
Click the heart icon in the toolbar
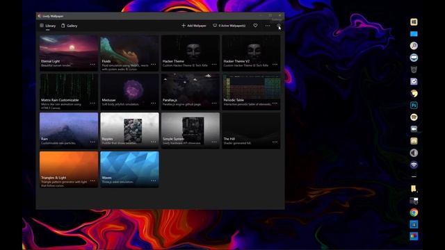[x=255, y=26]
